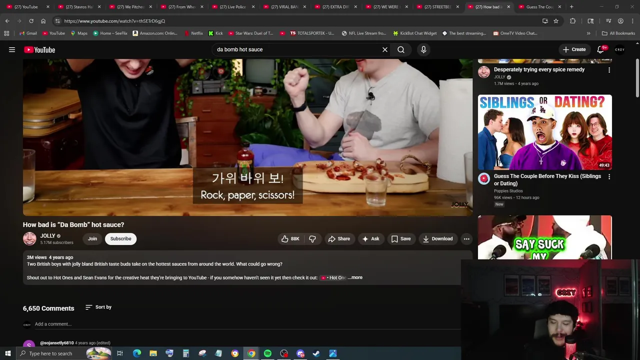Open 'SAY SUCK MY' video thumbnail
This screenshot has height=360, width=640.
(545, 237)
